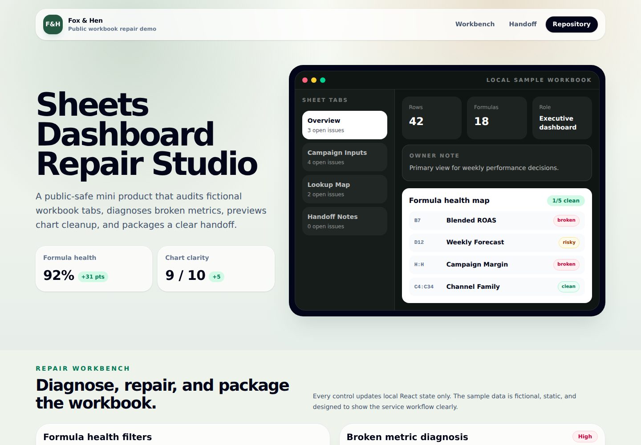Click the Rows 42 stat card
The width and height of the screenshot is (641, 445).
(432, 118)
